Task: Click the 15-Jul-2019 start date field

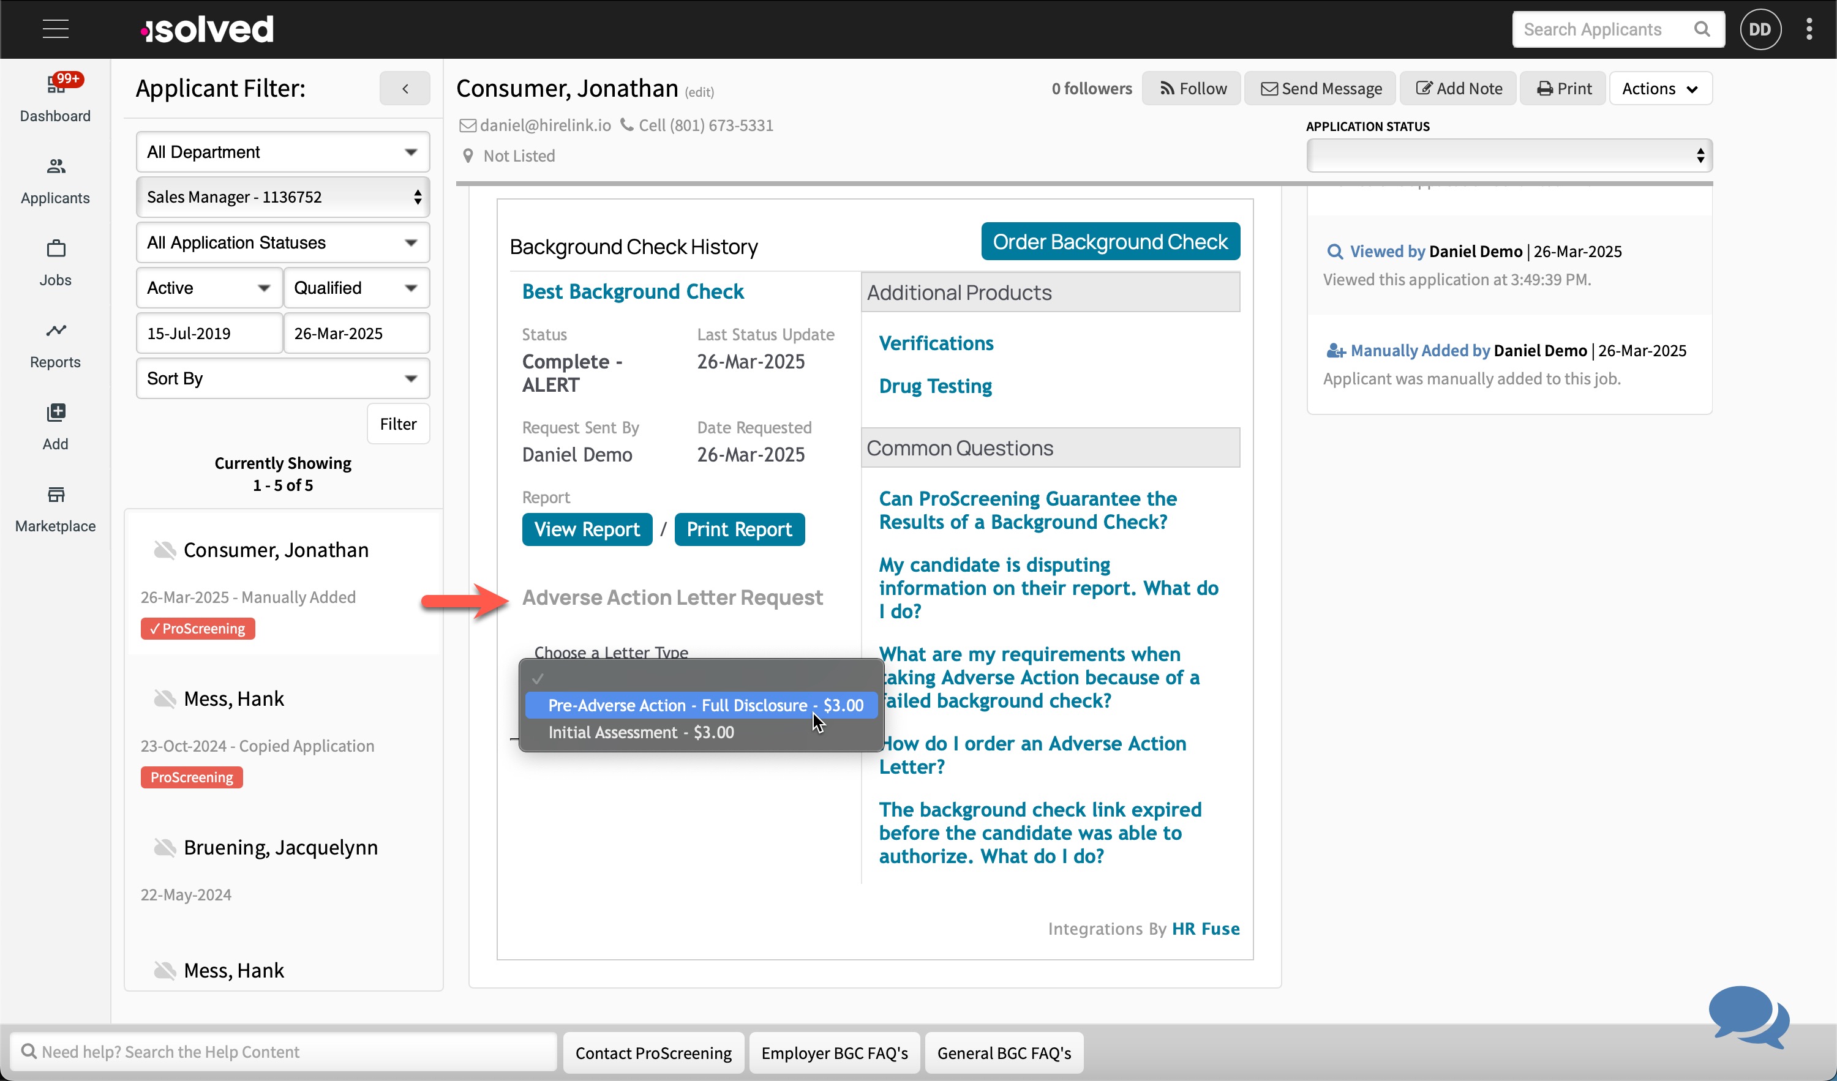Action: [208, 333]
